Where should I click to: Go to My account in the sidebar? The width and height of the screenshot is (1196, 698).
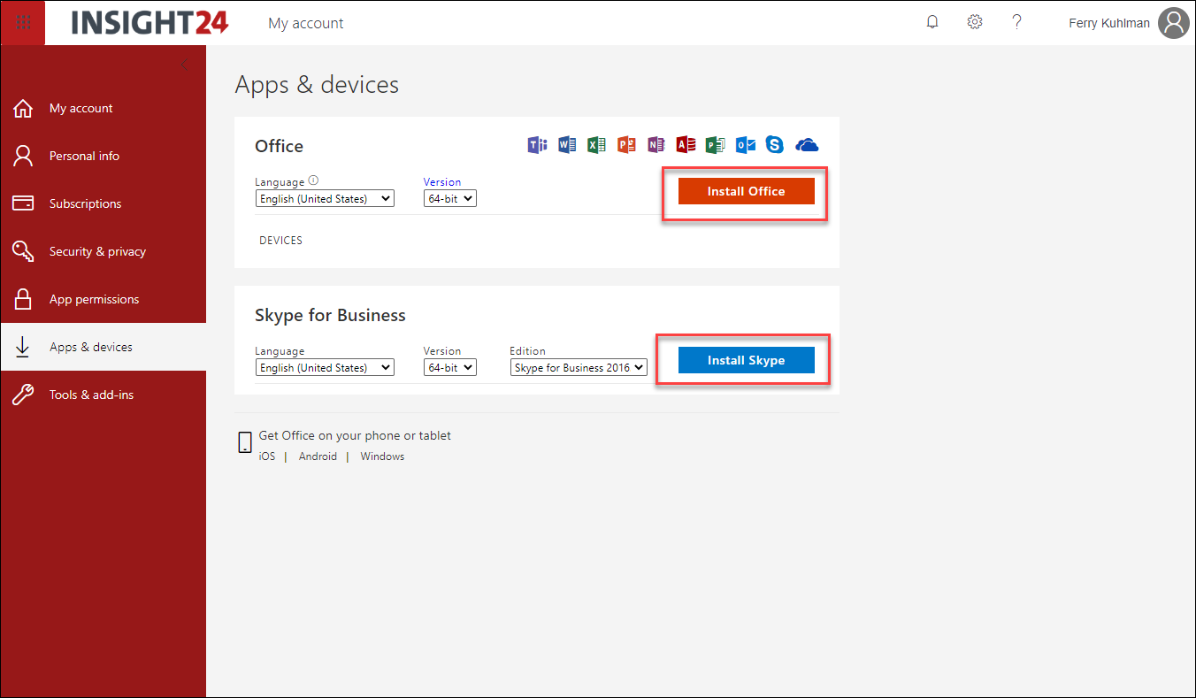pyautogui.click(x=103, y=109)
